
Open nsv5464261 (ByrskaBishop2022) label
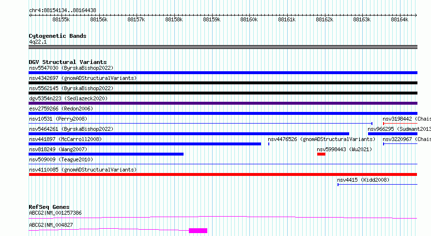71,129
